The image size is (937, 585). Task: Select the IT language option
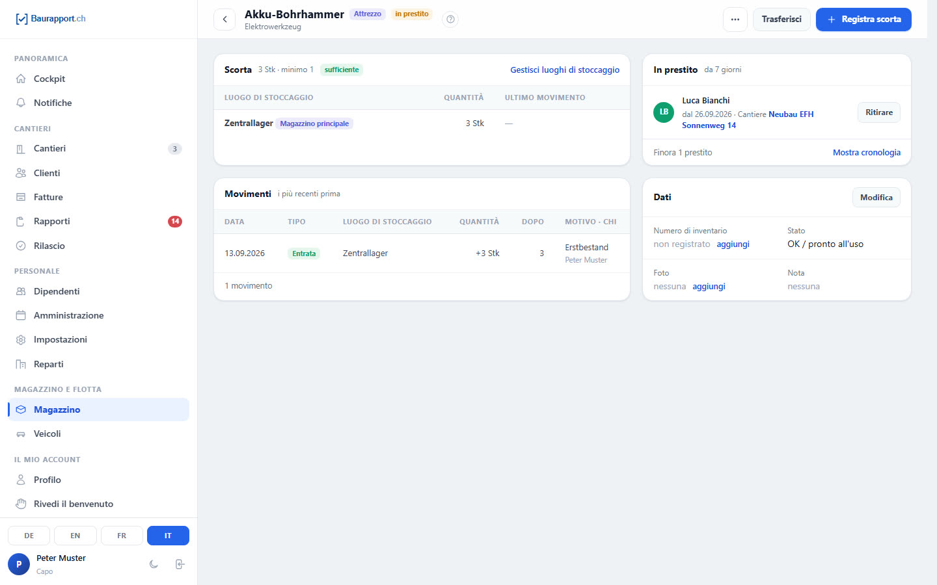pyautogui.click(x=168, y=536)
